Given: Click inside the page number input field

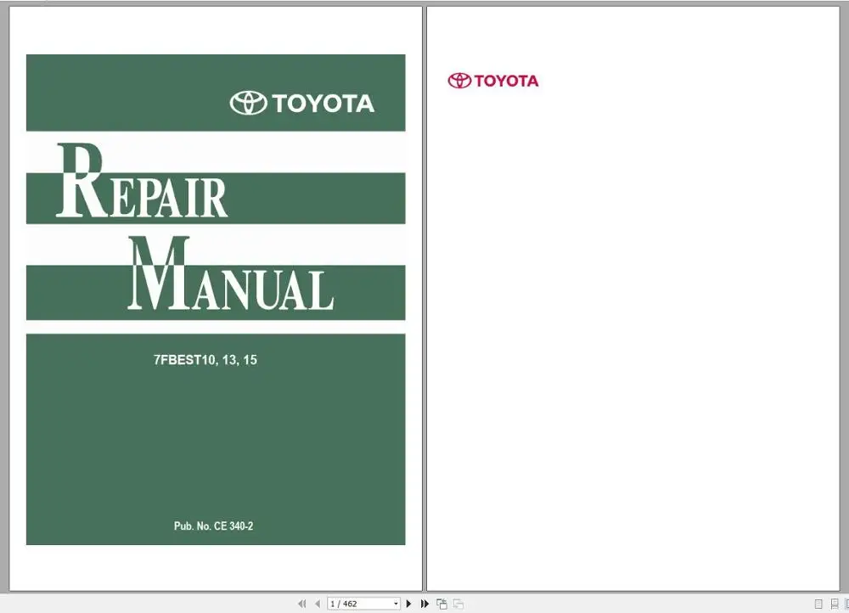Looking at the screenshot, I should 357,603.
